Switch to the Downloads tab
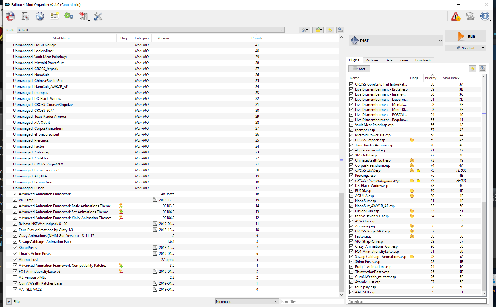Screen dimensions: 496x307 (x=423, y=60)
